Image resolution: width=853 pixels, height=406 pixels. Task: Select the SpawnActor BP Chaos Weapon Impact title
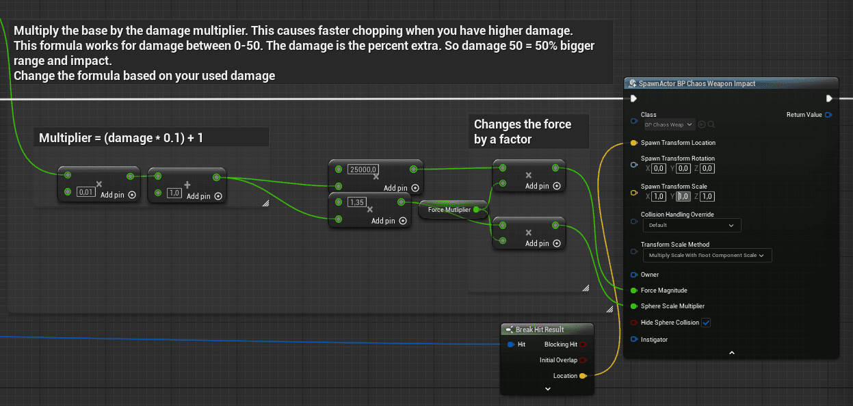click(x=697, y=83)
